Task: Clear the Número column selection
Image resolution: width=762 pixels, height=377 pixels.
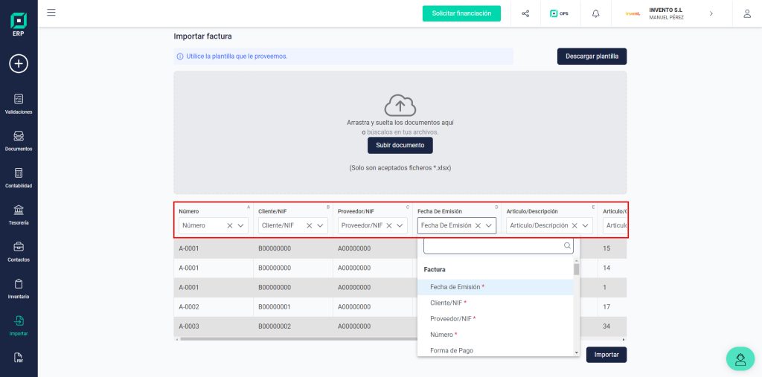Action: [230, 225]
